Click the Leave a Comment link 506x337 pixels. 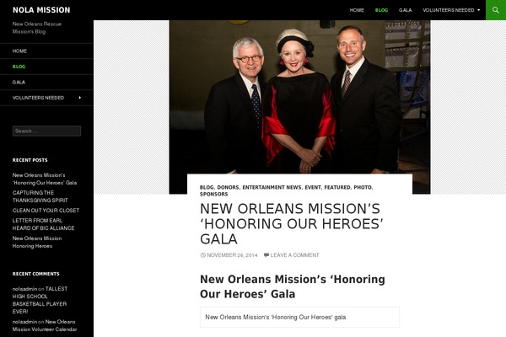coord(294,255)
